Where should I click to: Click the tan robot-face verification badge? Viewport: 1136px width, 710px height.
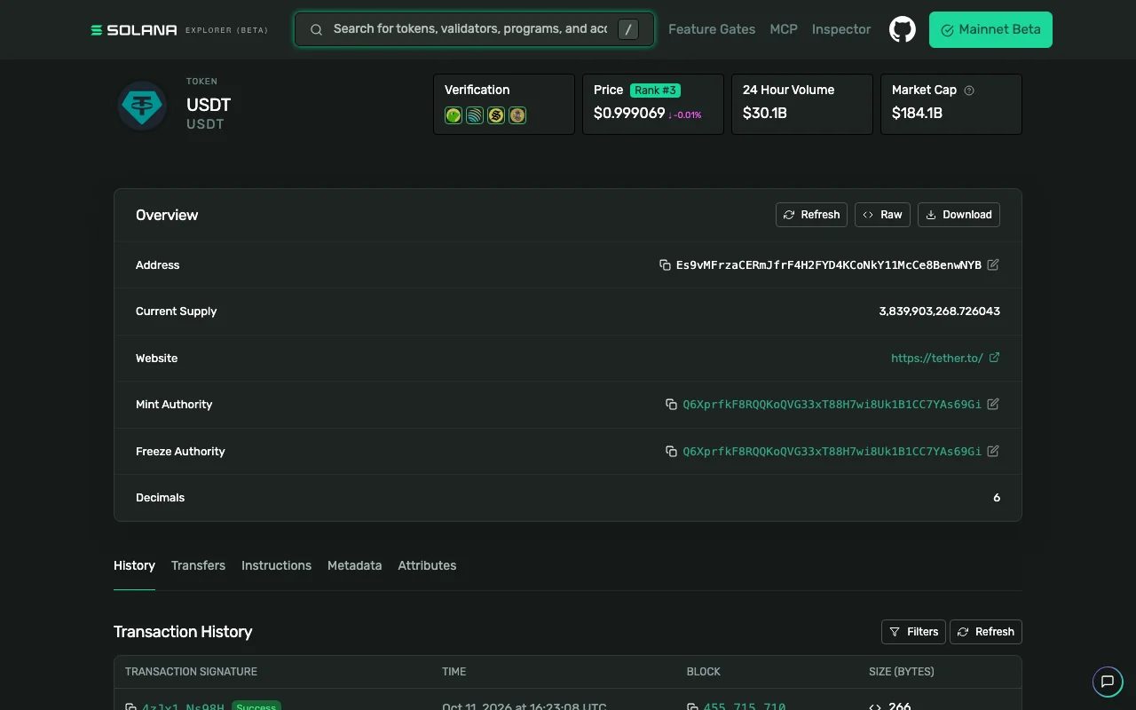(x=517, y=115)
